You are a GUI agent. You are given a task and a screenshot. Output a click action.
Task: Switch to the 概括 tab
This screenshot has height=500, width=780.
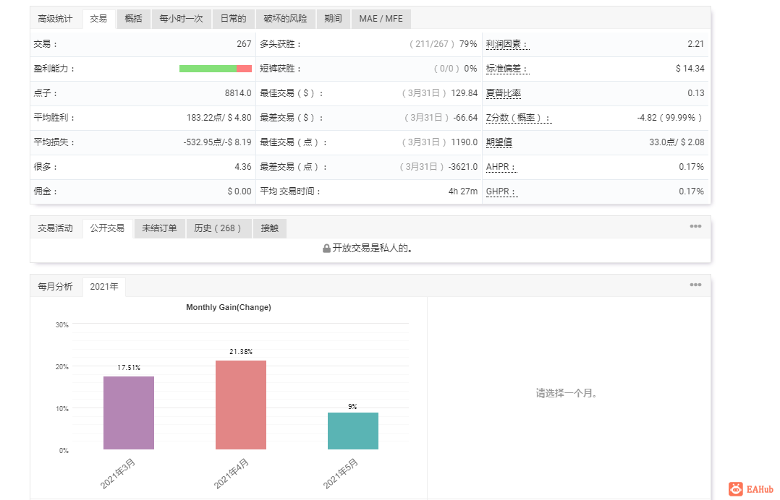pyautogui.click(x=133, y=19)
